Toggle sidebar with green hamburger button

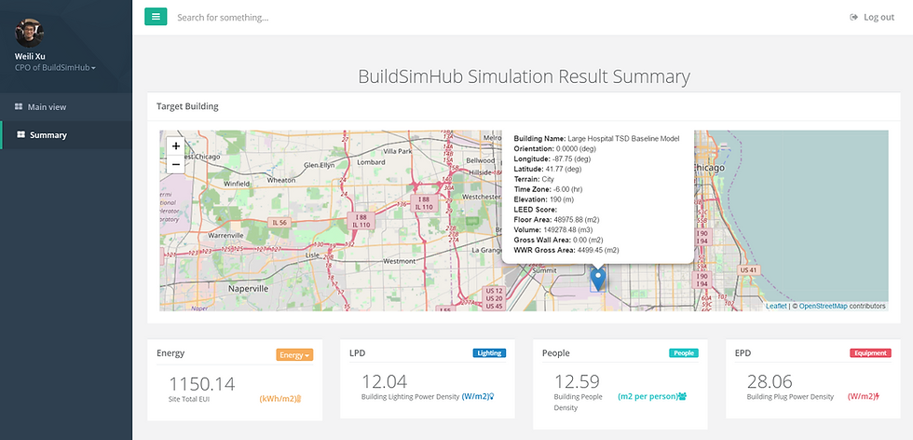156,17
